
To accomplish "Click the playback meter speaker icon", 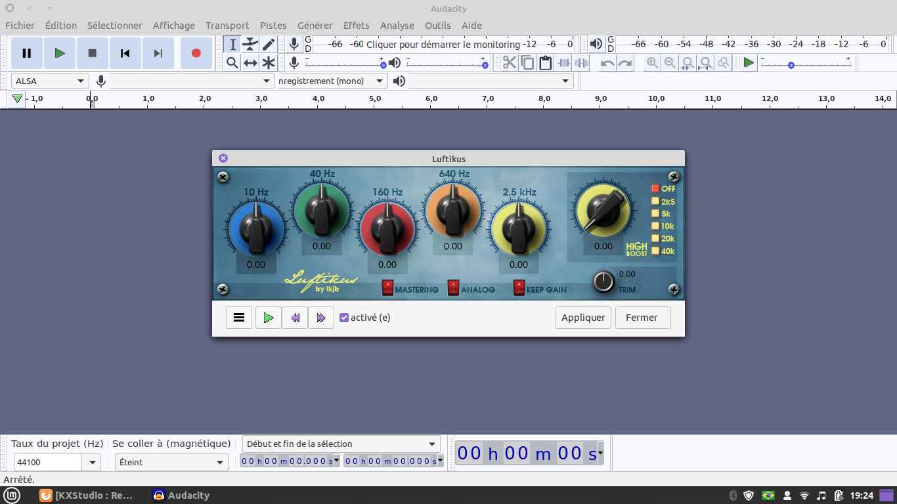I will point(596,44).
